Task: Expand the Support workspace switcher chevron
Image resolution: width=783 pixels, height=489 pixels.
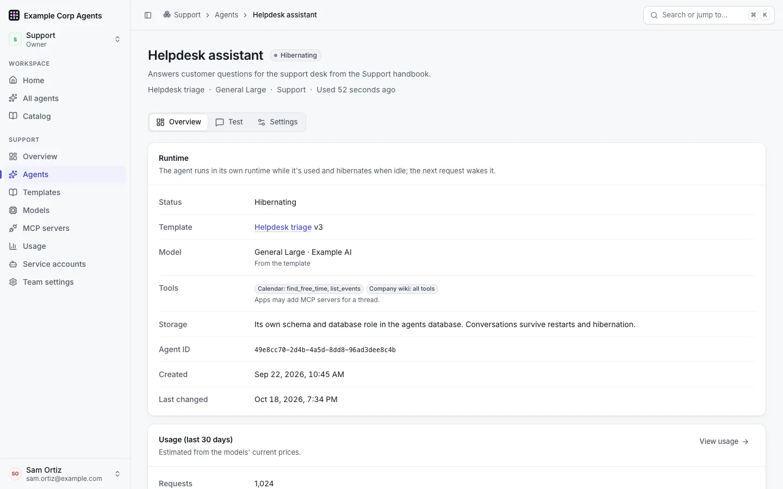Action: pyautogui.click(x=117, y=39)
